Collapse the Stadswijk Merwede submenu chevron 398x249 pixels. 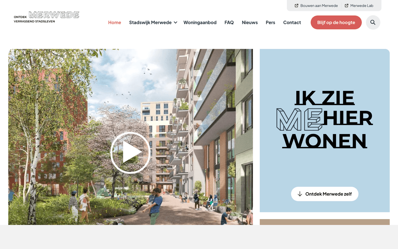[x=175, y=23]
